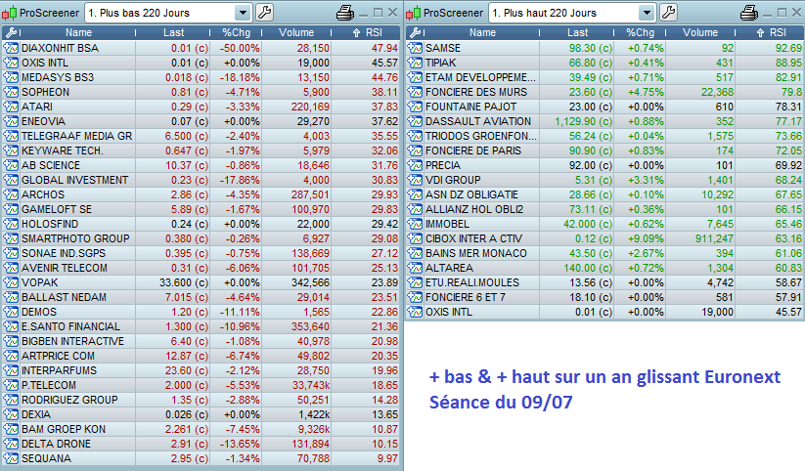Select ETU.REALI.MOULES row name
Screen dimensions: 805x471
(472, 282)
